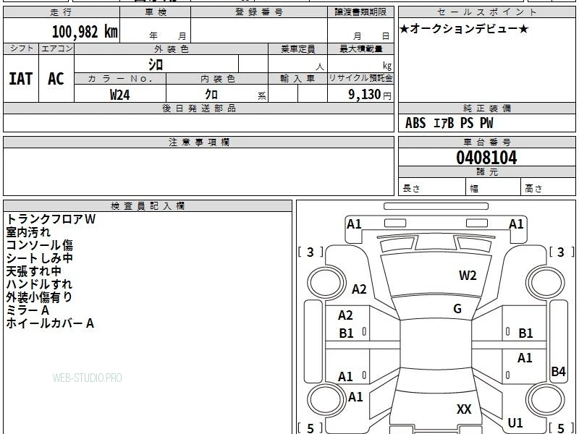579x434 pixels.
Task: Click the 幅 dimension field
Action: [x=494, y=188]
